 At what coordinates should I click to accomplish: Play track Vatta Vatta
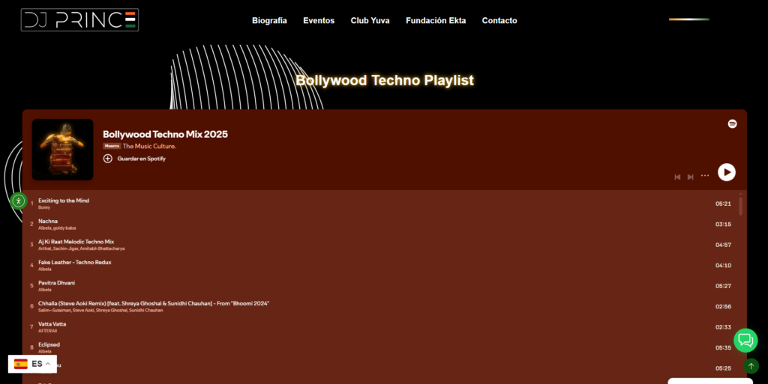(x=385, y=327)
